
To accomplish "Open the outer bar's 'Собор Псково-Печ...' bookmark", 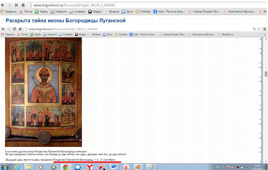I will click(x=205, y=12).
